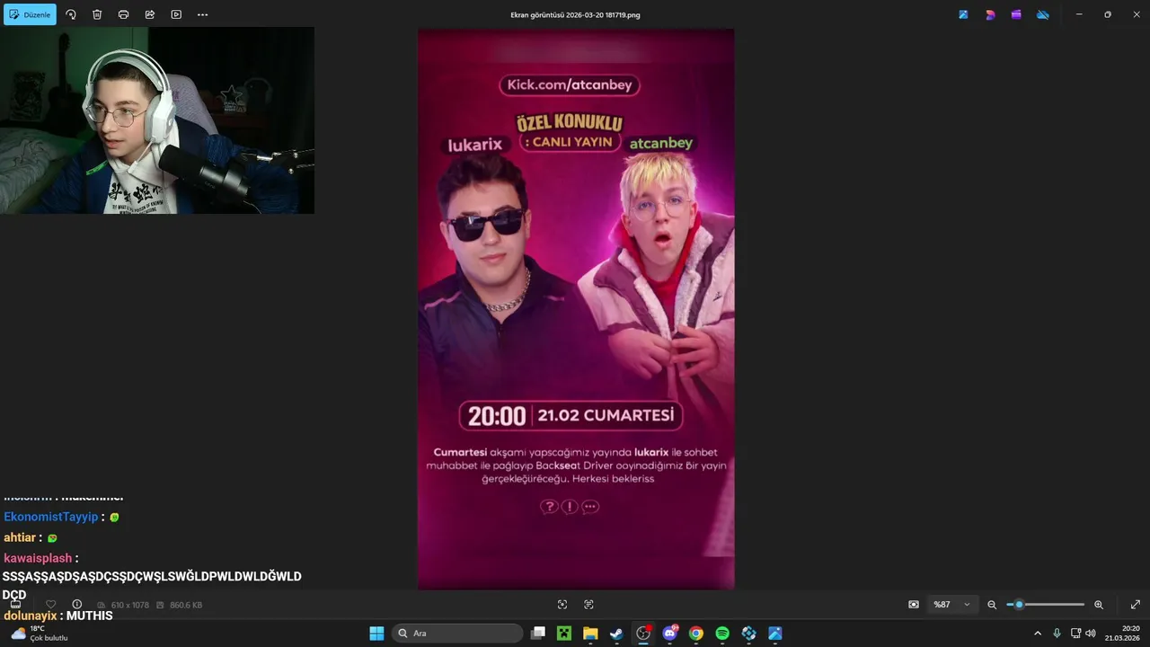
Task: Open network settings tray icon
Action: (x=1075, y=634)
